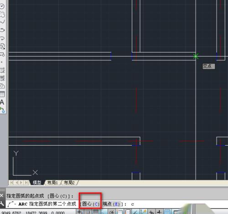This screenshot has height=214, width=228.
Task: Select the Ellipse draw tool
Action: 2,30
